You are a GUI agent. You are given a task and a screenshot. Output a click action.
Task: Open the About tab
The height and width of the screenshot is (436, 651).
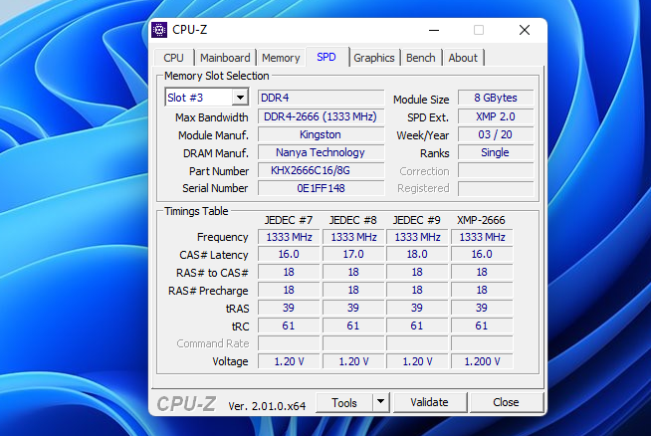pos(463,58)
